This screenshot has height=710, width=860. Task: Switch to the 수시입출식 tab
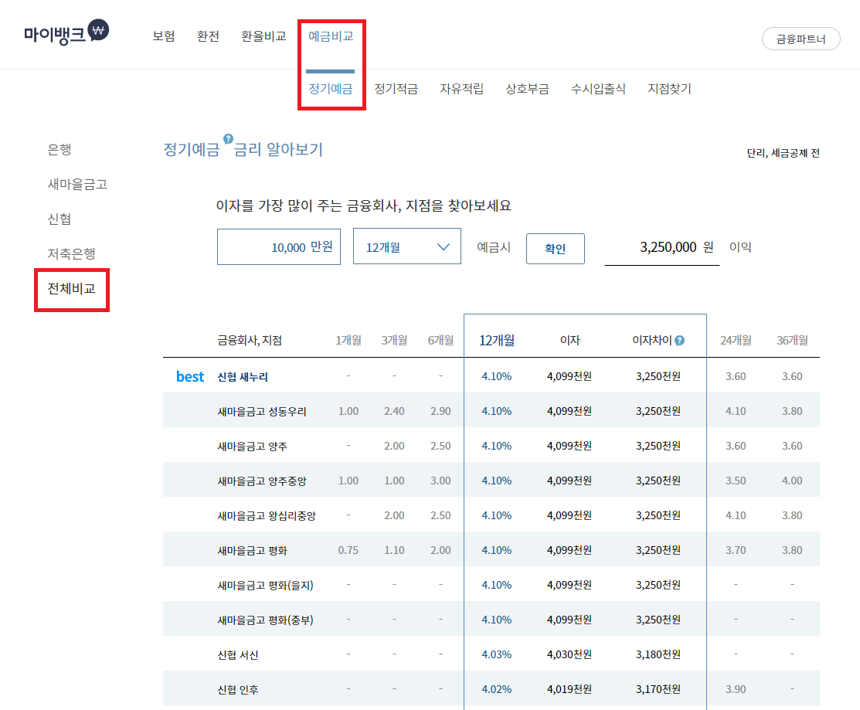[598, 89]
